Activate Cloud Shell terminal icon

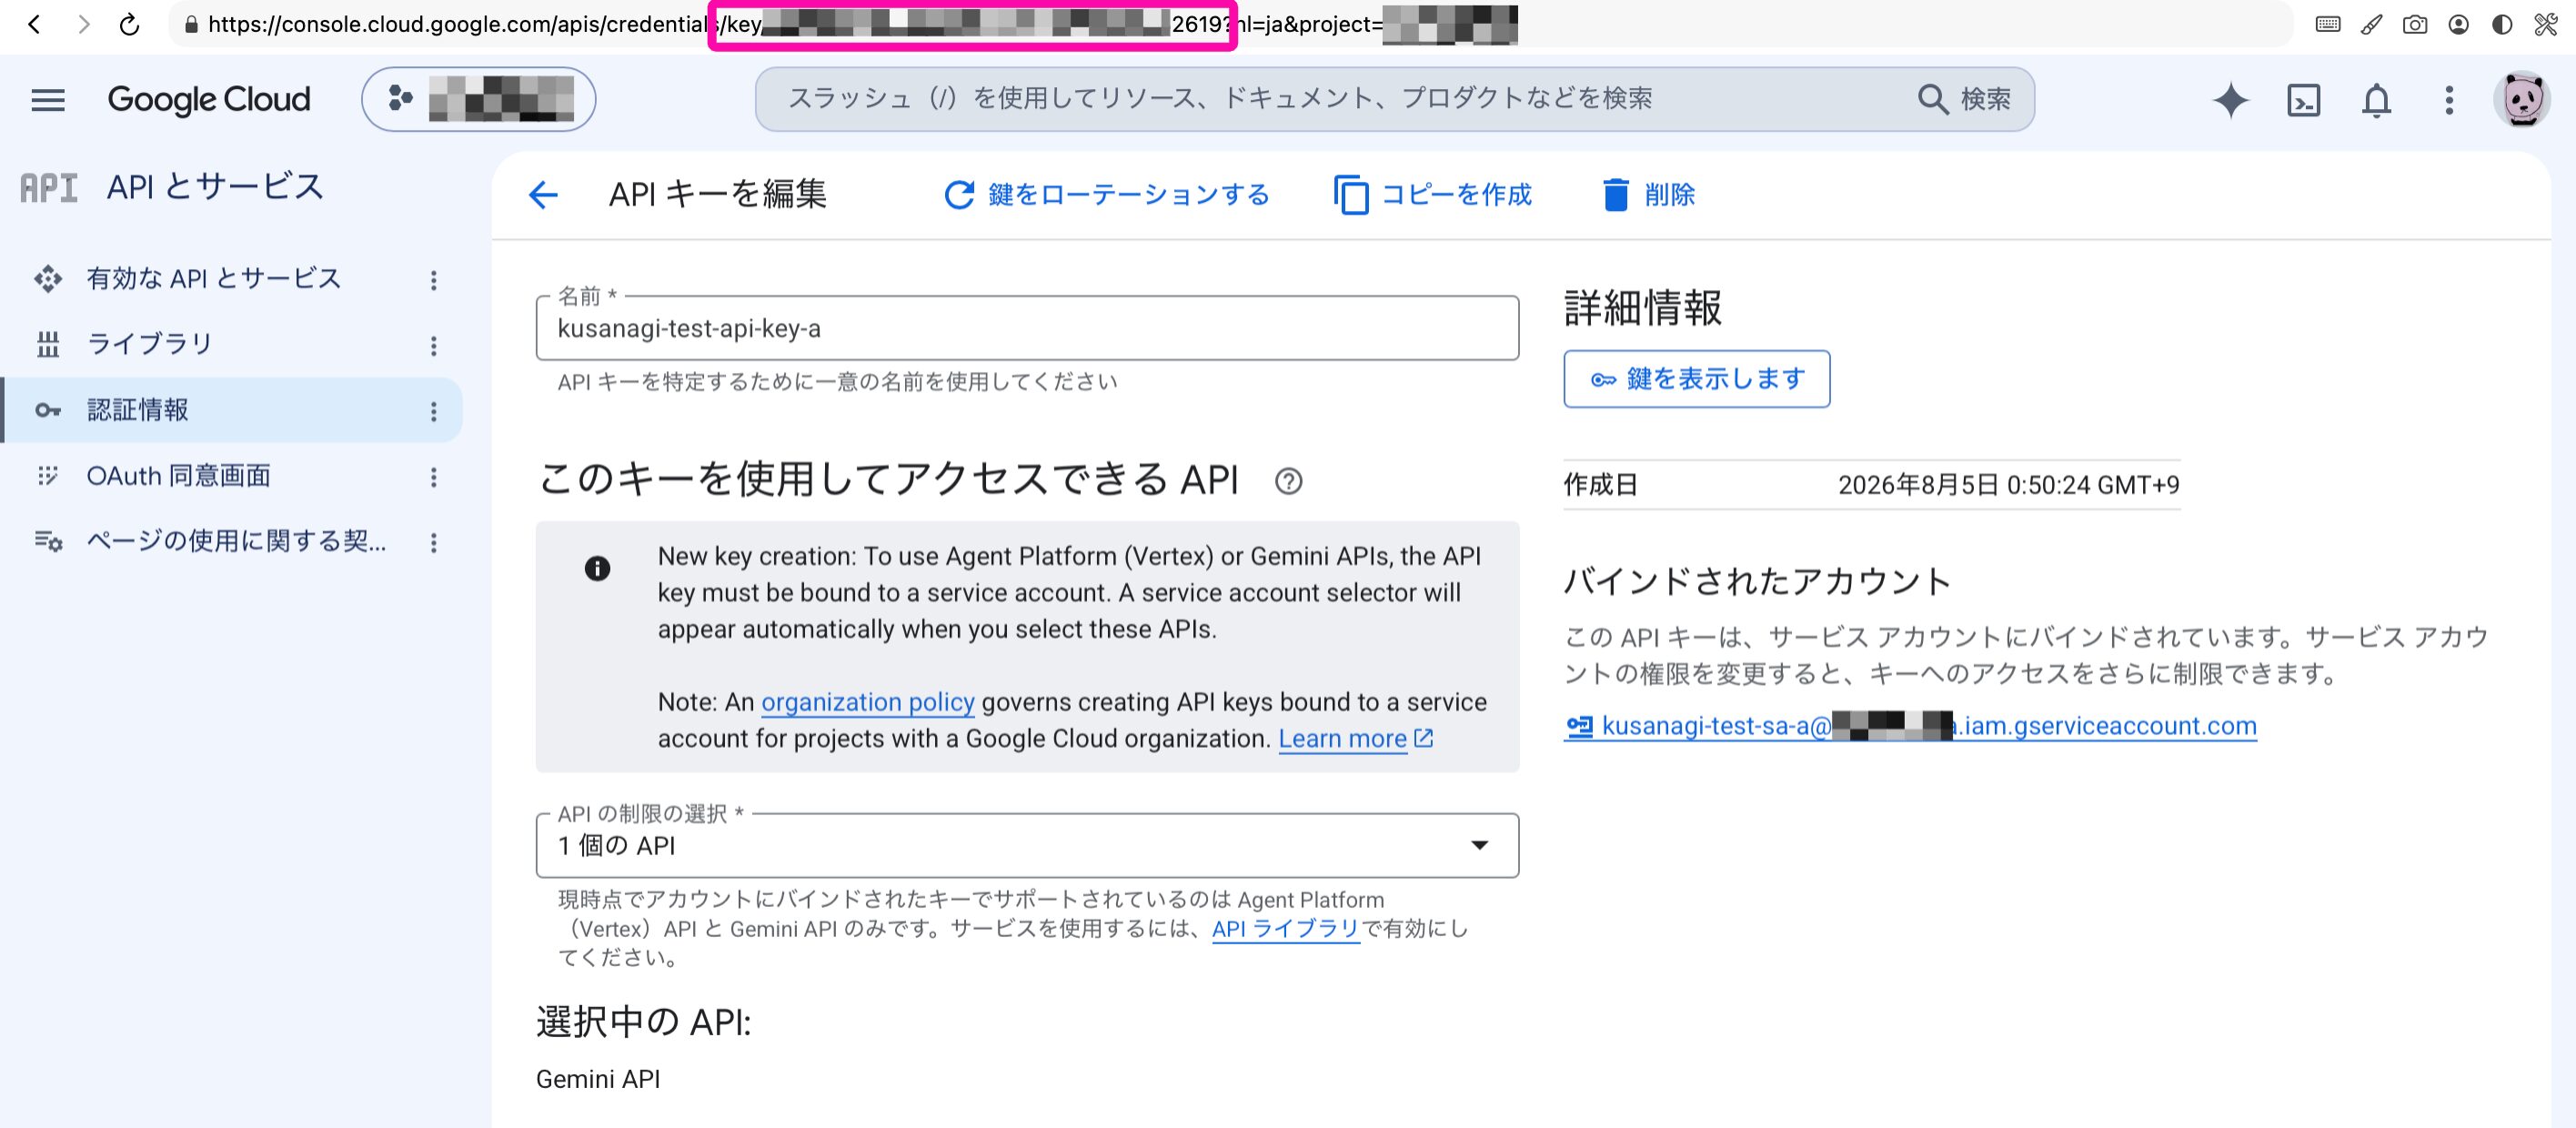(2303, 100)
